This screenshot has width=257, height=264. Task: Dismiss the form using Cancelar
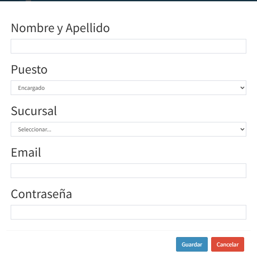[x=227, y=244]
